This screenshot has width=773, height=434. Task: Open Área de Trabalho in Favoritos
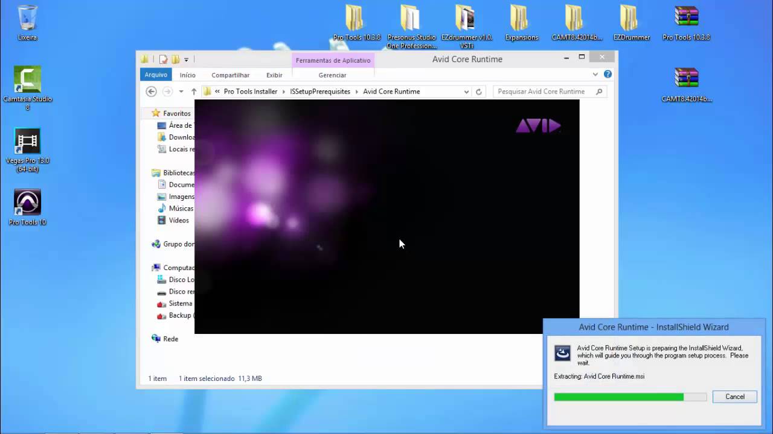click(175, 125)
